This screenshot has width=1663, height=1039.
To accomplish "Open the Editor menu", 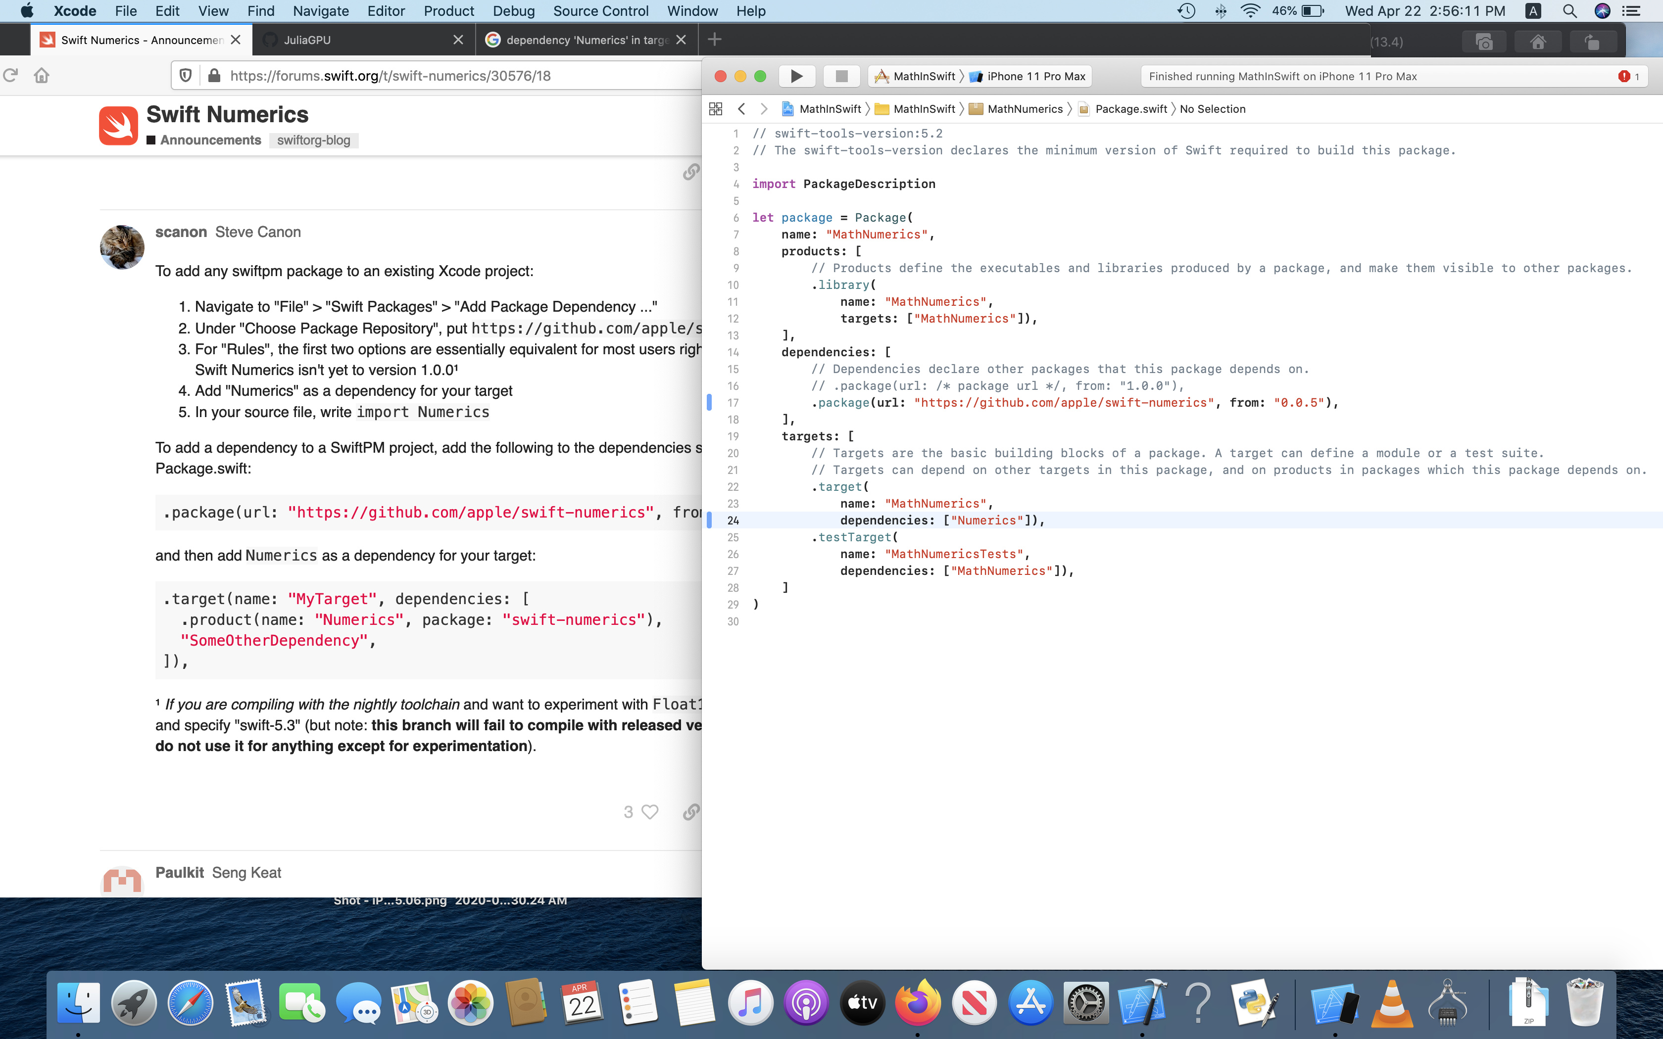I will coord(386,11).
